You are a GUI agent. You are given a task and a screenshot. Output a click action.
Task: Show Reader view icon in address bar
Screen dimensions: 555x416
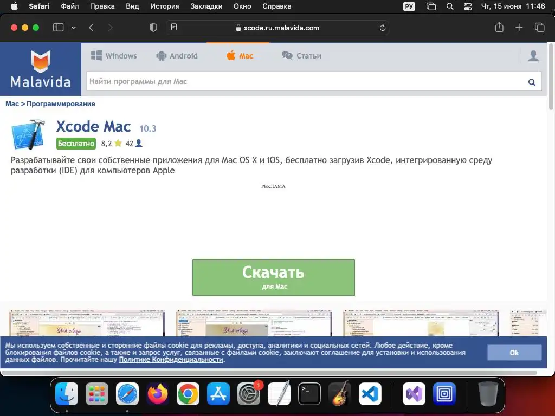pyautogui.click(x=174, y=27)
